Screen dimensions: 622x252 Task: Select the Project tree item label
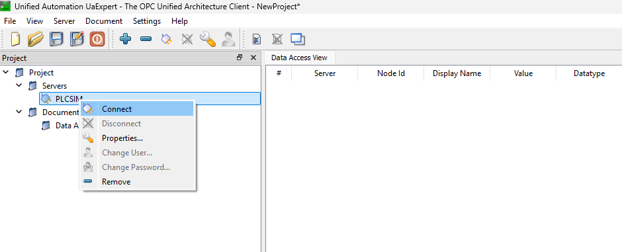41,73
